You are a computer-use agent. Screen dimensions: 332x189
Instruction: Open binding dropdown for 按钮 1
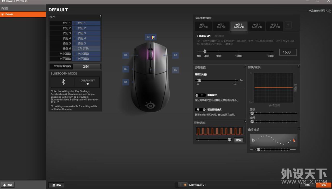click(x=86, y=23)
